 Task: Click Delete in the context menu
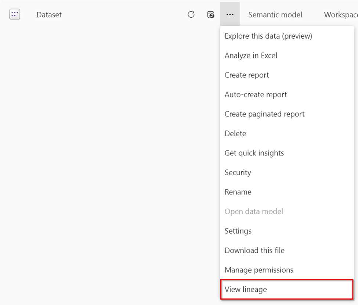[235, 133]
